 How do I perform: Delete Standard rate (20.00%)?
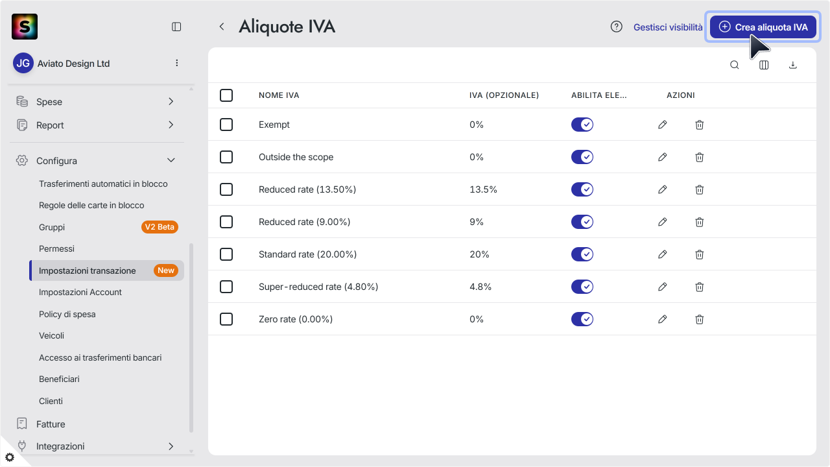point(700,254)
